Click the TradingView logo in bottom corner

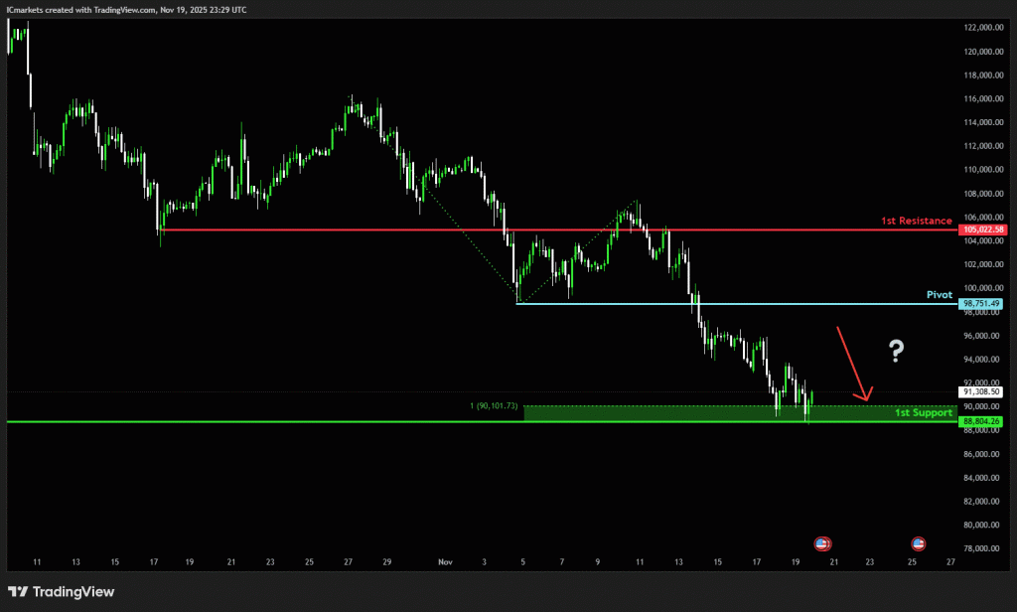click(62, 592)
